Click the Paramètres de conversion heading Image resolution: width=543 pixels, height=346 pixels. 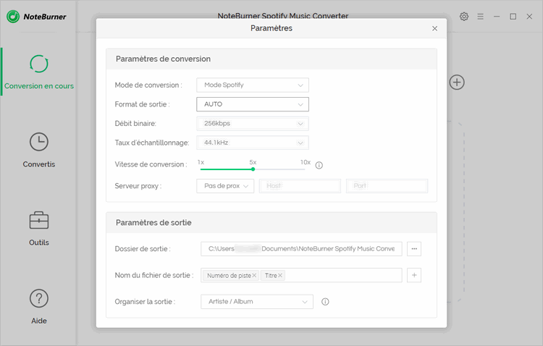(x=163, y=59)
